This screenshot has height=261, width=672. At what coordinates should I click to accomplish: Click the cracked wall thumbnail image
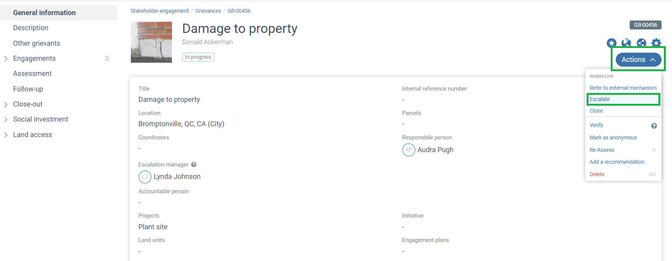[151, 42]
